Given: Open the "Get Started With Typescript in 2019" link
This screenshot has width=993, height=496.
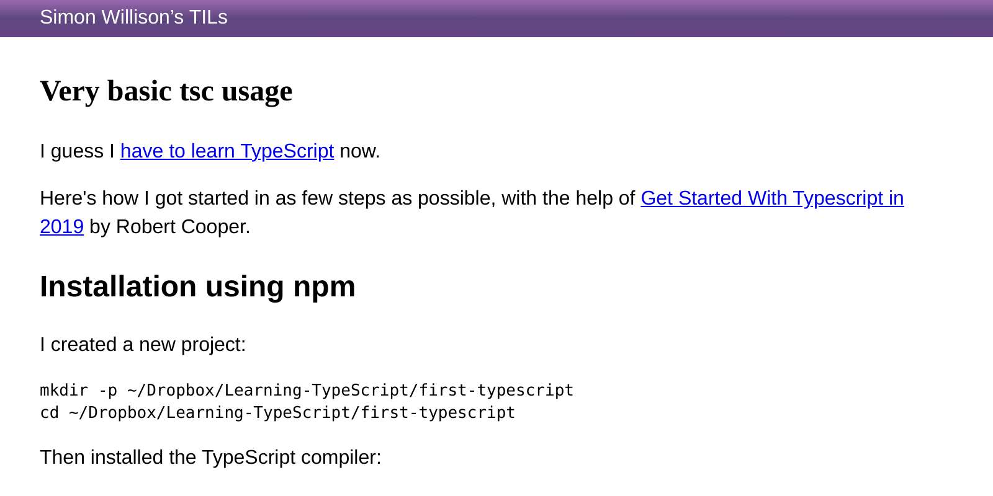Looking at the screenshot, I should tap(771, 198).
